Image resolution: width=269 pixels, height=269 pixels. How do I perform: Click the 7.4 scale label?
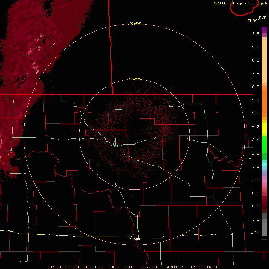256,74
